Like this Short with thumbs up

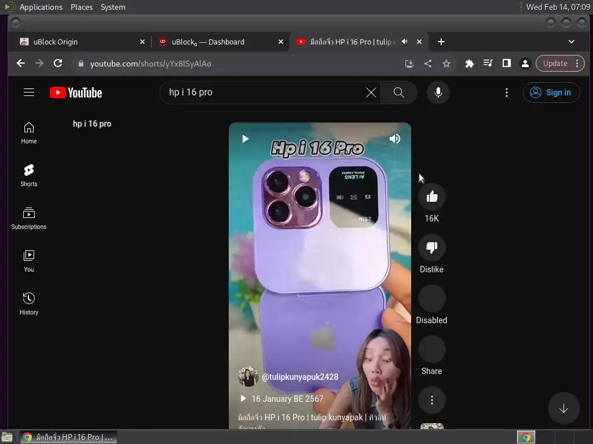pyautogui.click(x=431, y=197)
